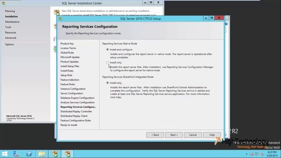Select Native Mode Install only radio button

click(x=107, y=62)
